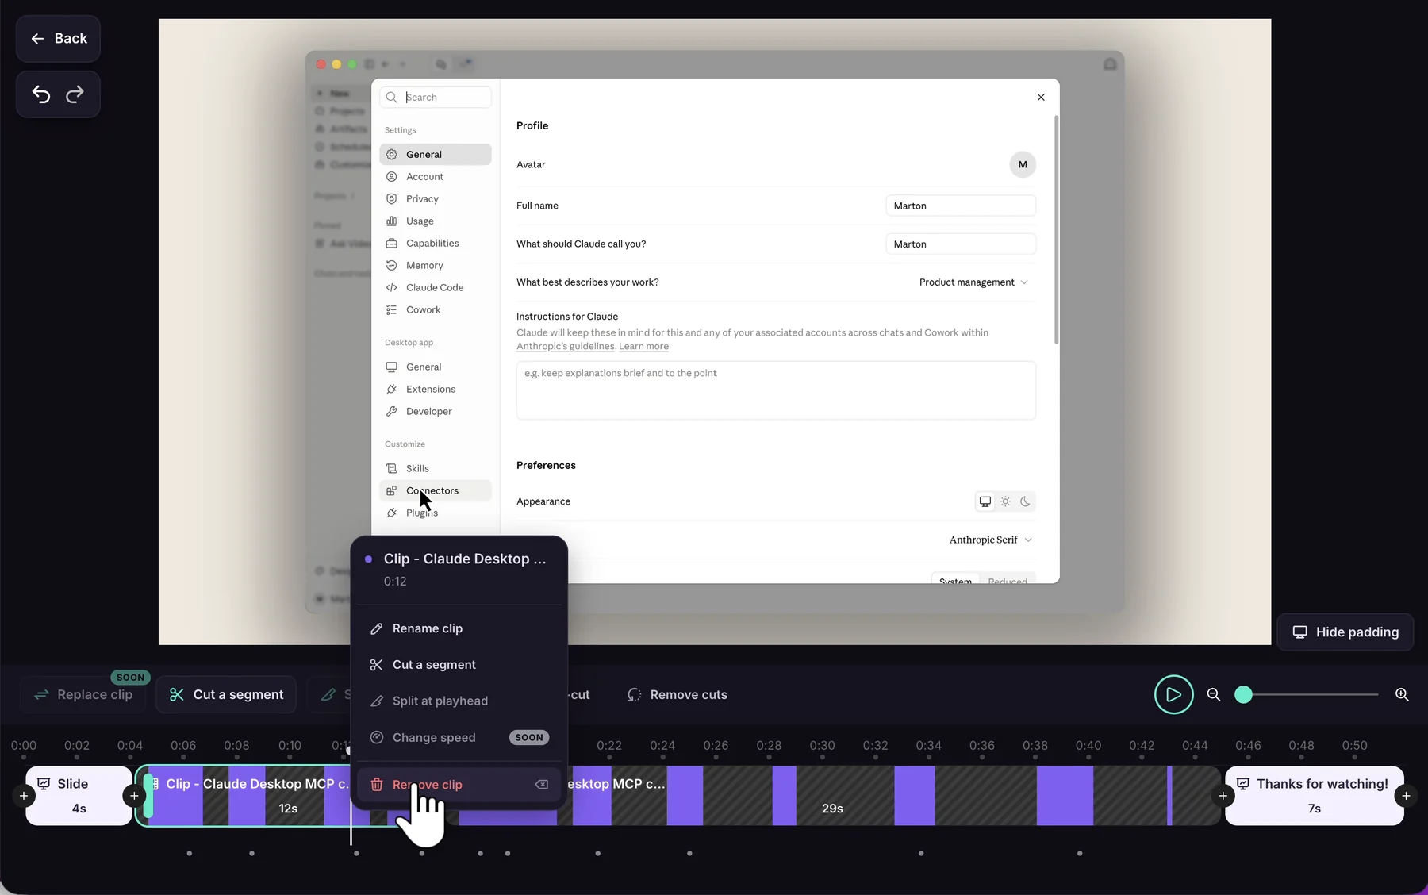
Task: Click the zoom out magnifier icon
Action: point(1213,694)
